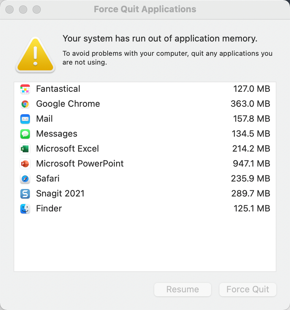Screen dimensions: 290x310
Task: Click the Finder face icon
Action: coord(25,209)
